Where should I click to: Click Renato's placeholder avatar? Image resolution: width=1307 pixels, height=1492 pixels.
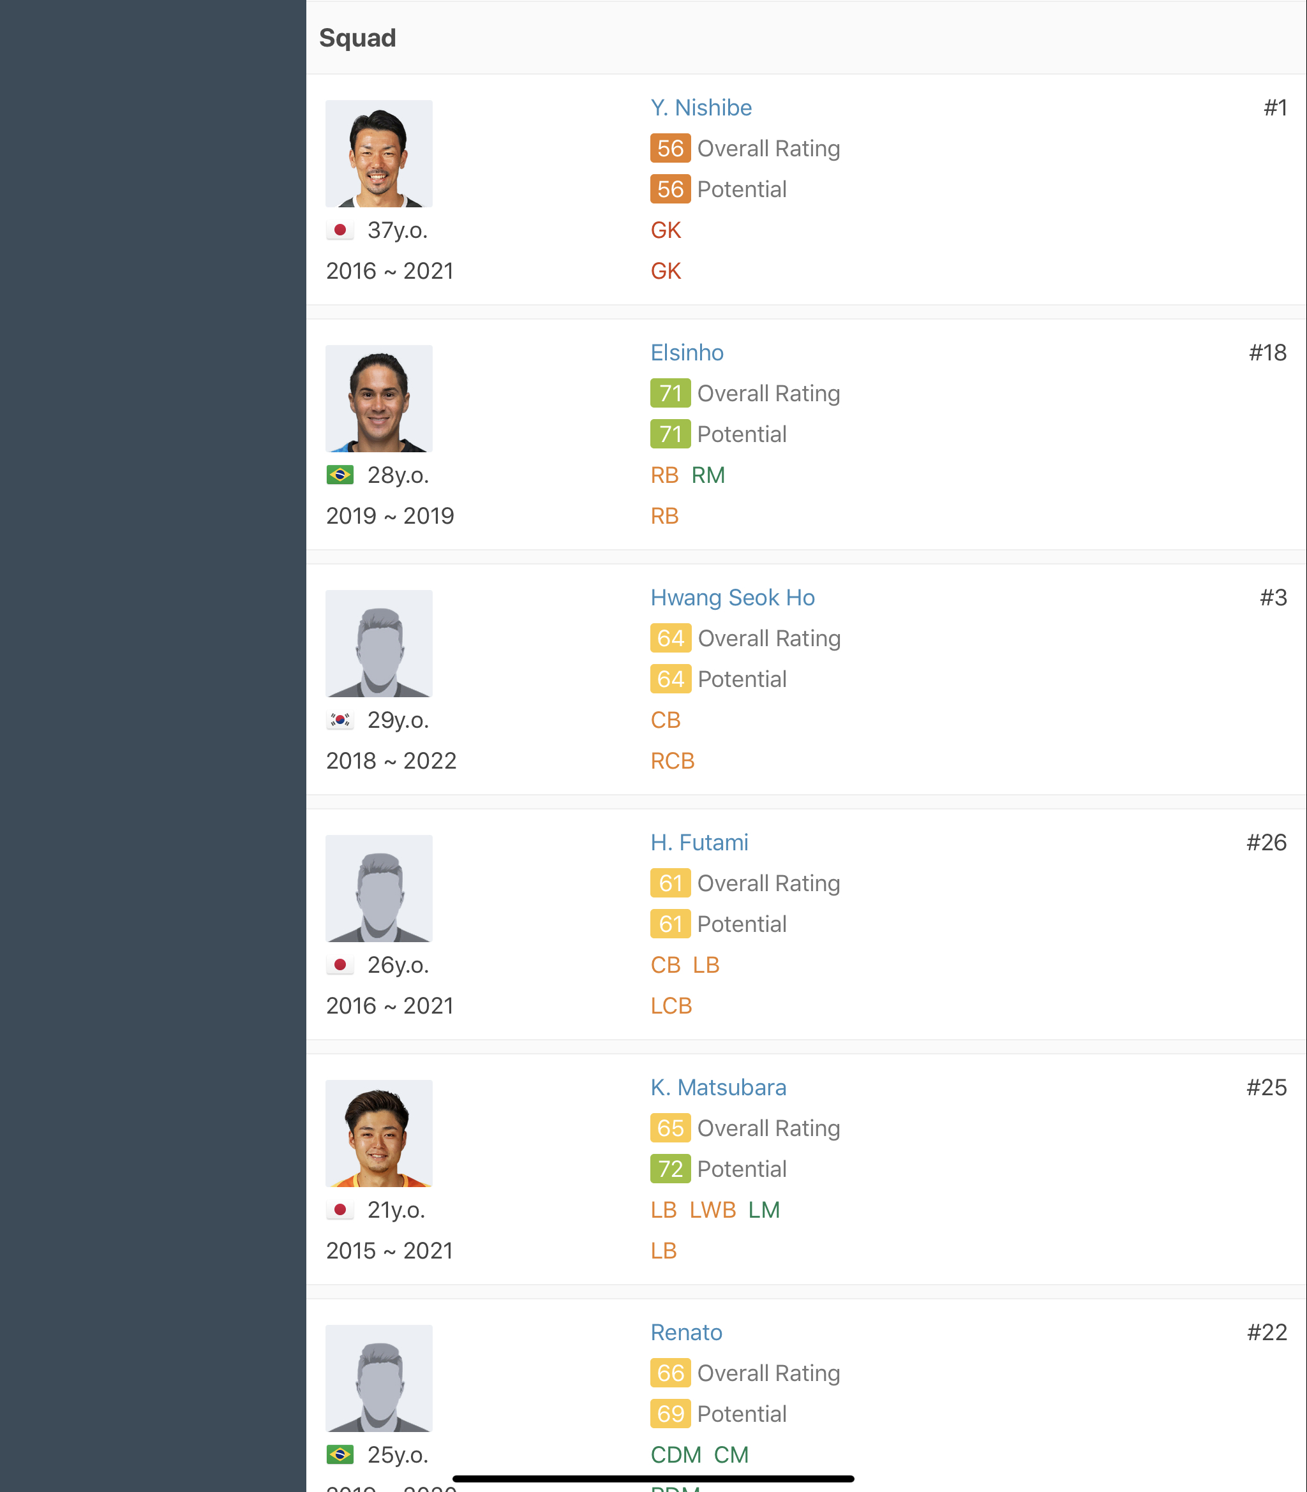pyautogui.click(x=378, y=1378)
